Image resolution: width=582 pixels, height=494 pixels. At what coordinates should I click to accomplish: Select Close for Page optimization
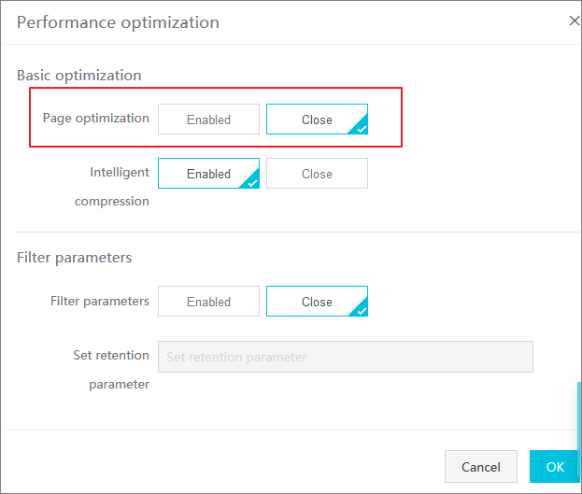pyautogui.click(x=317, y=120)
